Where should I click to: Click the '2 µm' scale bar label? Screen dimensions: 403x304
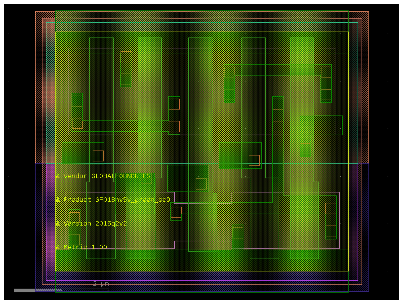pos(101,284)
